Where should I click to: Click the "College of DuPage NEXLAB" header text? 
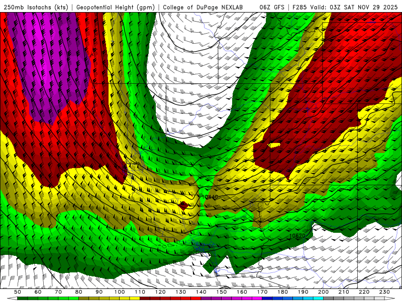pyautogui.click(x=203, y=7)
